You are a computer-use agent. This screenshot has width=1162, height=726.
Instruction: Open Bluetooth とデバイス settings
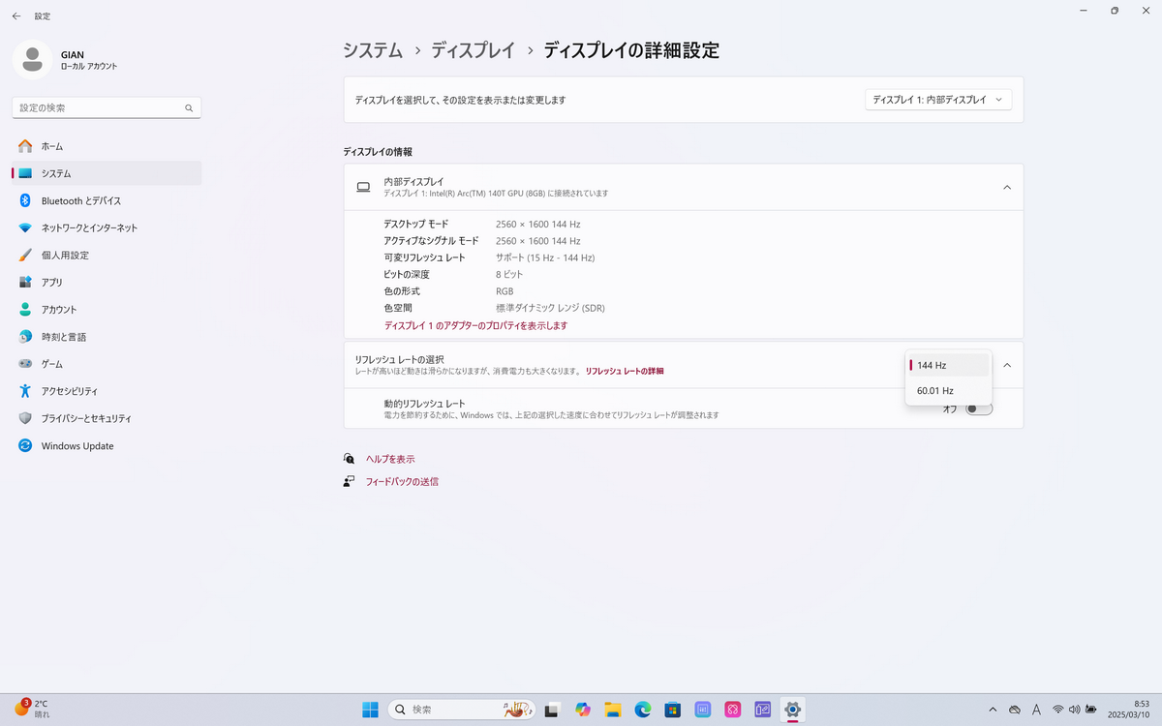(80, 200)
